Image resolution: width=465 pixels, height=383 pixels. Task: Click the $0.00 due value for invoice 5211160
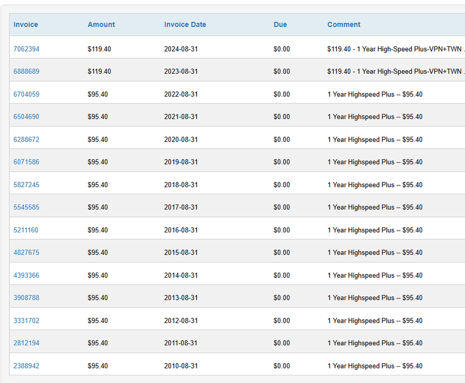(282, 230)
